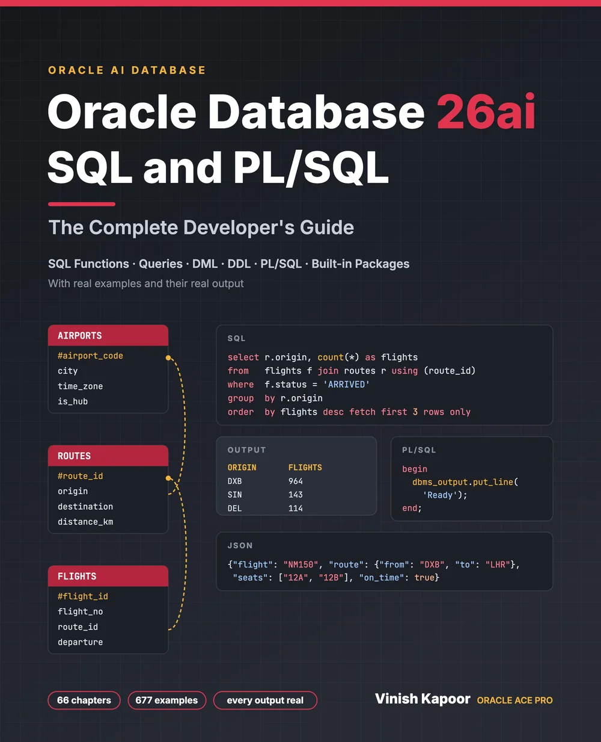Click 'dbms_output.put_line(' in PL/SQL panel

(x=465, y=482)
